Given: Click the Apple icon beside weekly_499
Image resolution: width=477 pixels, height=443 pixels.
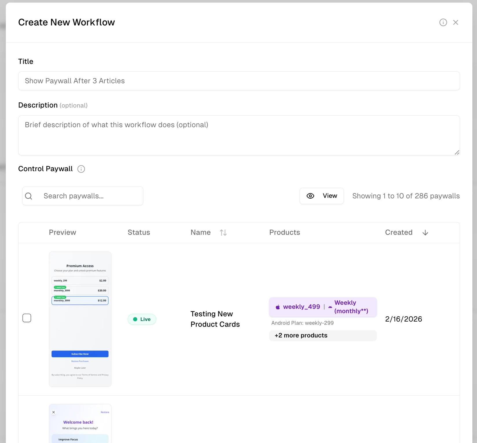Looking at the screenshot, I should tap(278, 307).
